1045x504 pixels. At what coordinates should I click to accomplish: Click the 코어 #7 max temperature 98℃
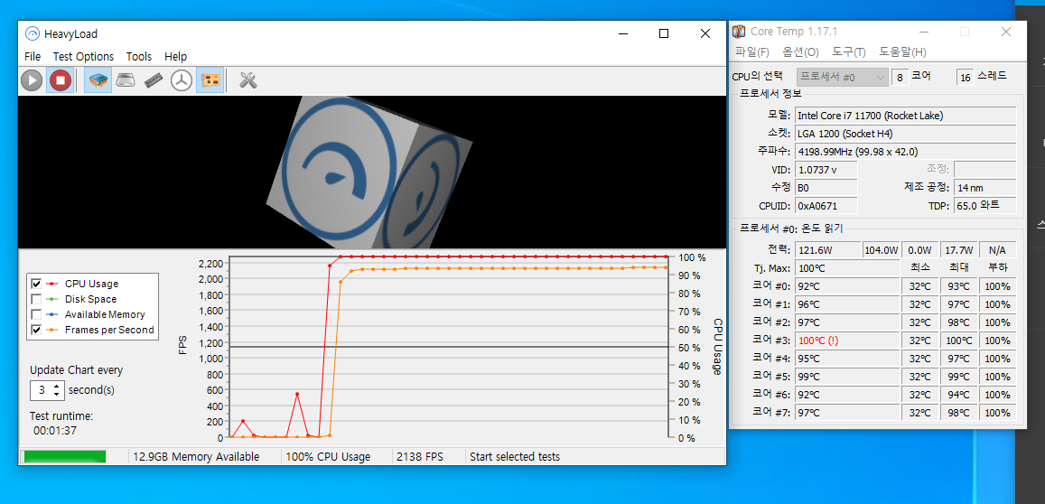[958, 413]
